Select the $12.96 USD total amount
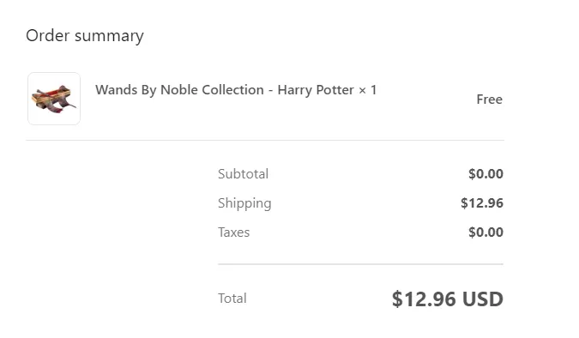This screenshot has width=579, height=338. coord(448,299)
